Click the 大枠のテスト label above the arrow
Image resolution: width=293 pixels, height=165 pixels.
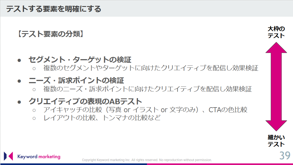point(276,32)
